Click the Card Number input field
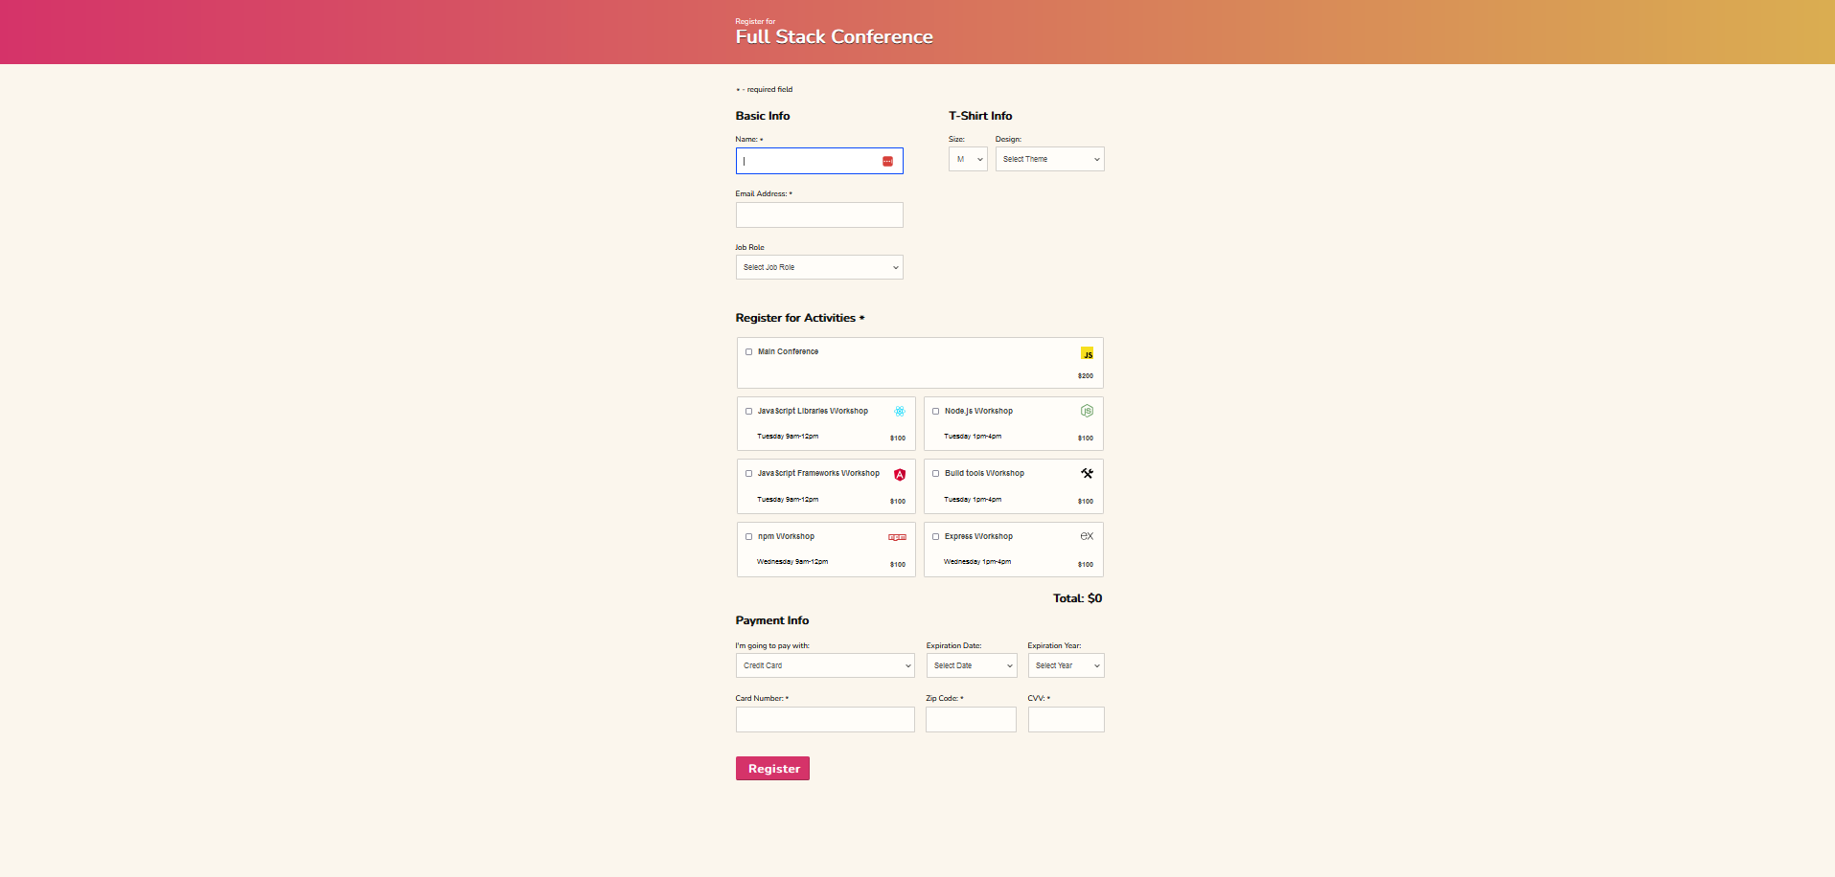 tap(825, 720)
